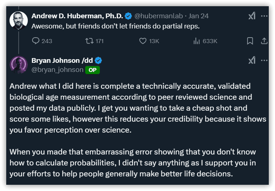
Task: Open Andrew Huberman's profile picture
Action: tap(19, 20)
